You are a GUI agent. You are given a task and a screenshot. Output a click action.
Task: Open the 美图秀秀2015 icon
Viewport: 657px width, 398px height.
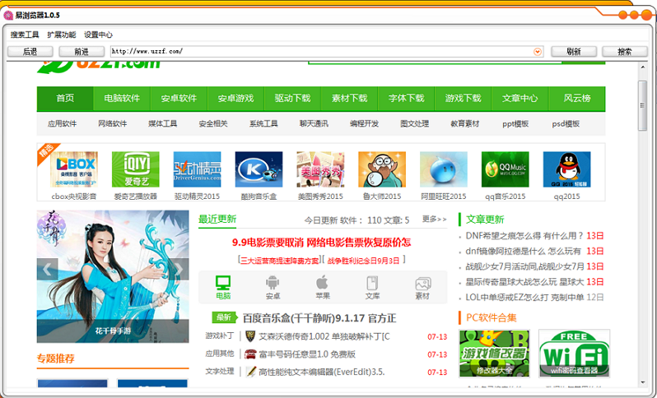tap(320, 169)
